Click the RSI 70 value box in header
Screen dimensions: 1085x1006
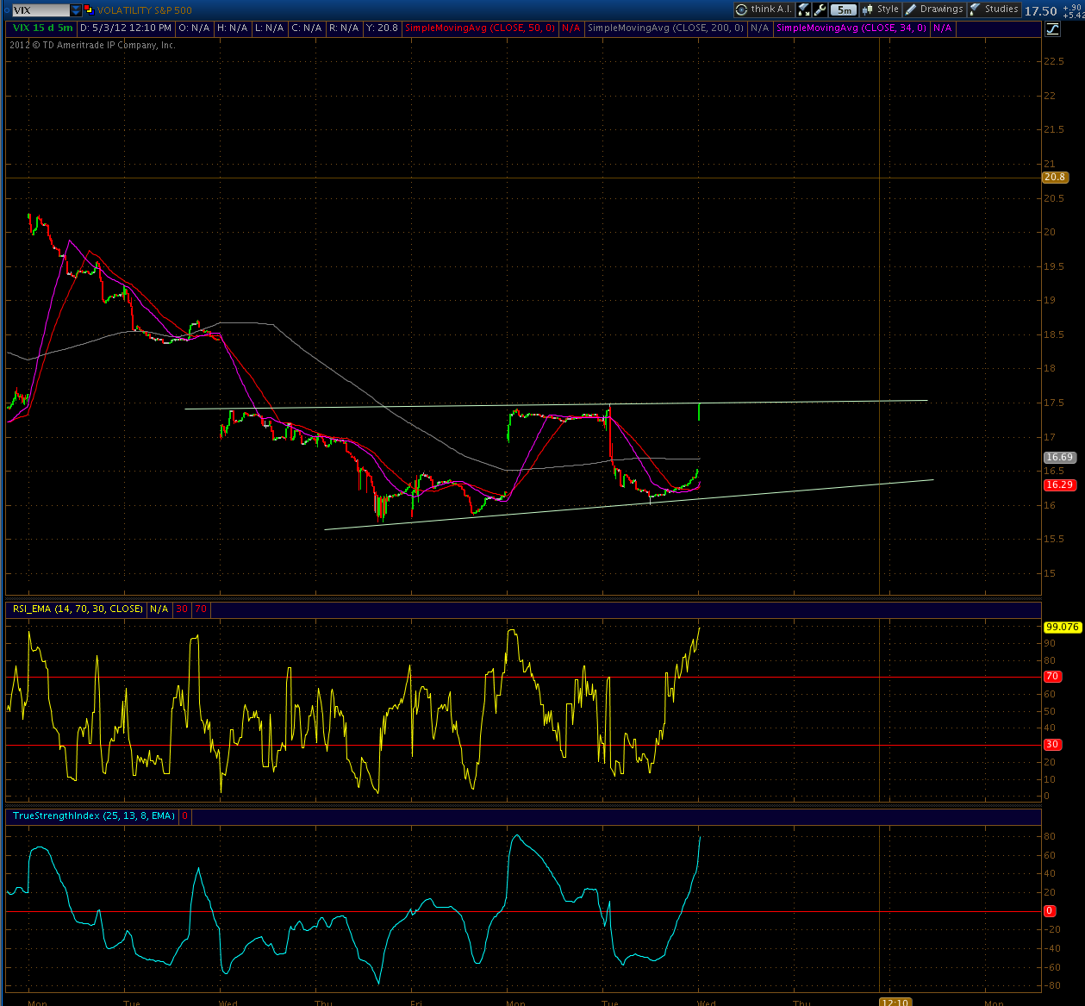201,609
